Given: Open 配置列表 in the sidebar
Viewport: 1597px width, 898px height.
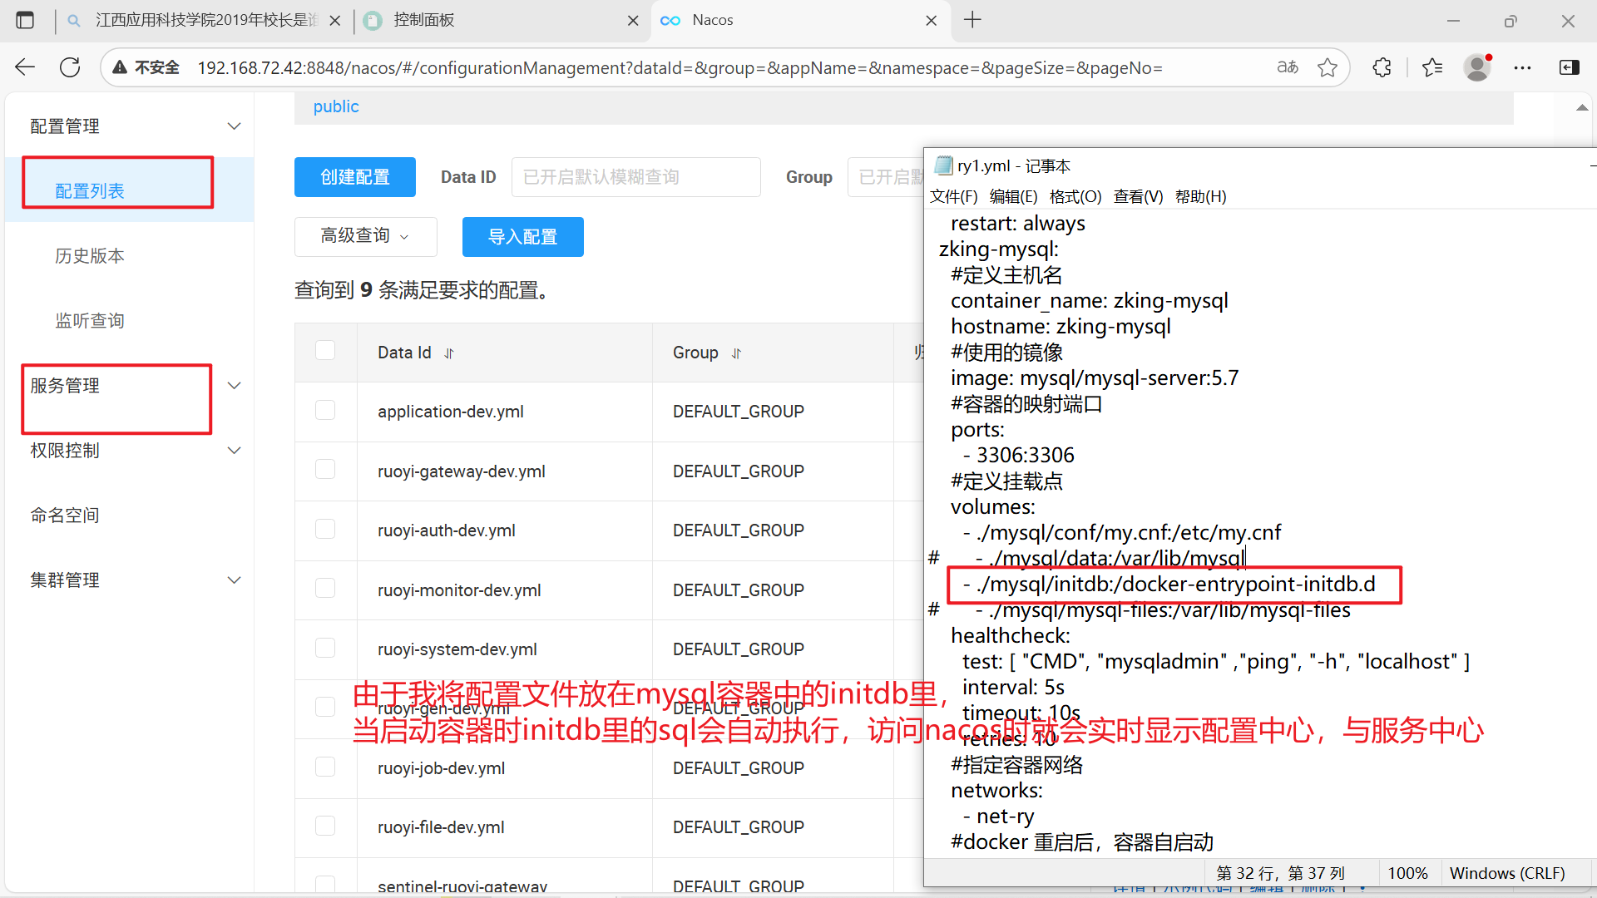Looking at the screenshot, I should coord(90,191).
